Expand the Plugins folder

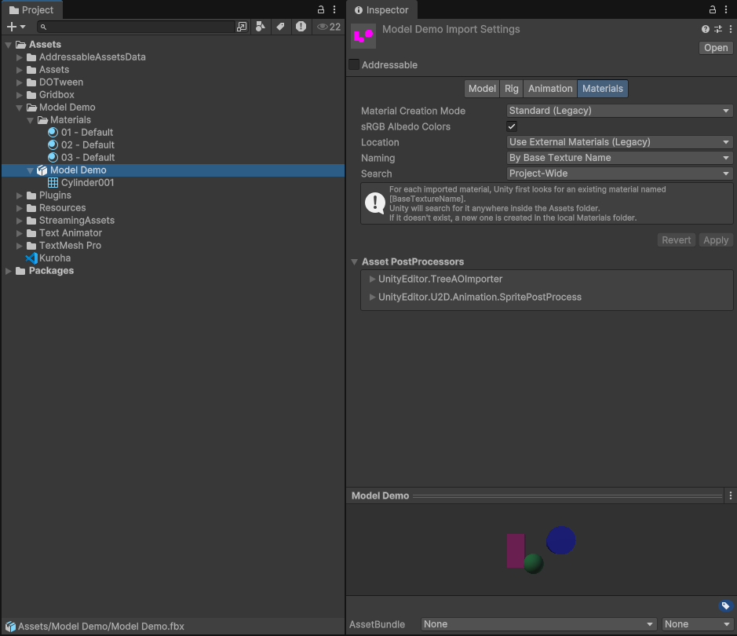coord(20,196)
